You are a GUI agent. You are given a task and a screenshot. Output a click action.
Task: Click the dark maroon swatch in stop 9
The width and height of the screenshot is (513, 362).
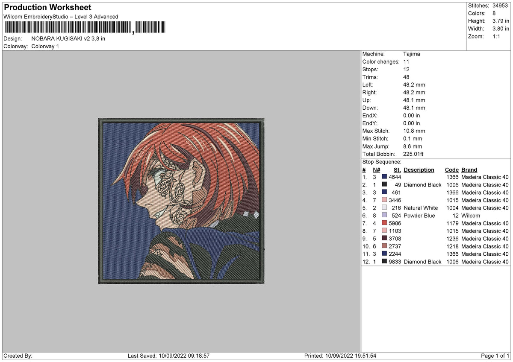pos(384,239)
